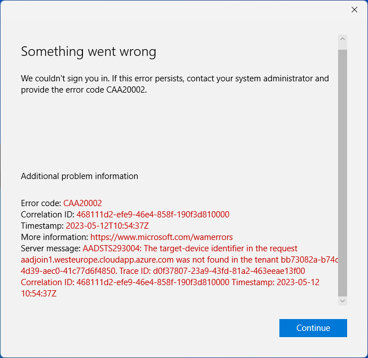Click the 'Something went wrong' heading
Image resolution: width=368 pixels, height=358 pixels.
pos(89,52)
